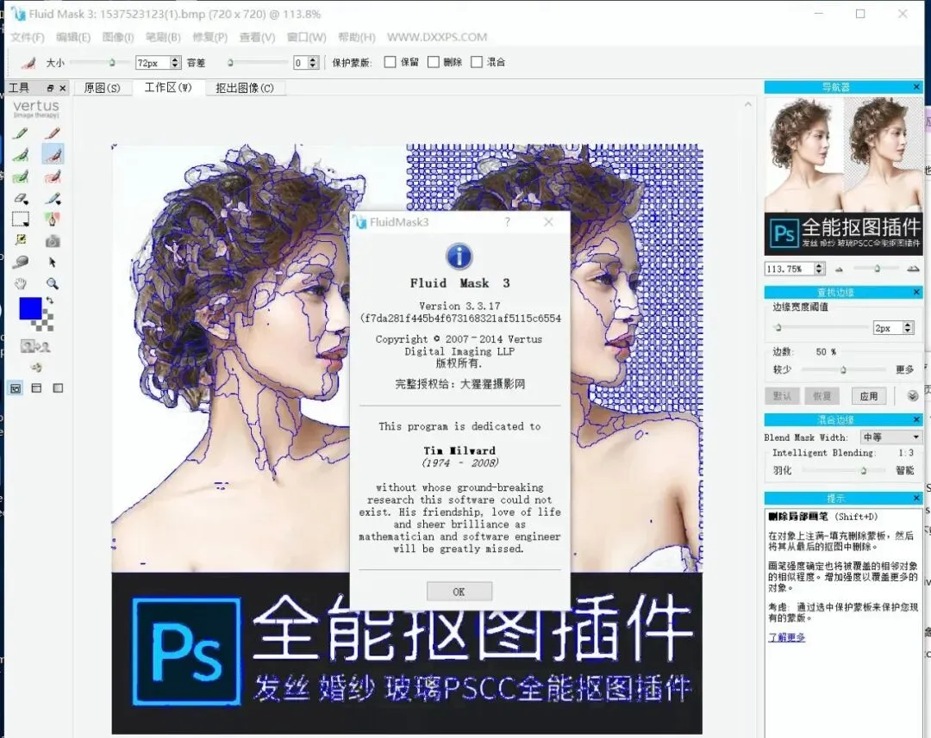The height and width of the screenshot is (738, 931).
Task: Open the 窗口(W) menu
Action: click(306, 37)
